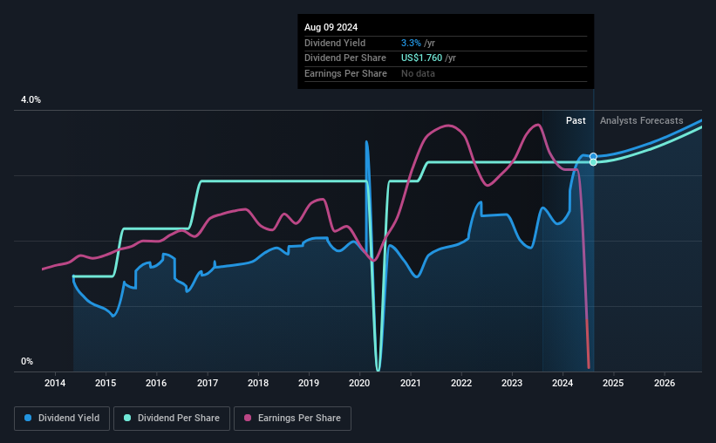The width and height of the screenshot is (716, 443).
Task: Select the teal Dividend Per Share data point marker
Action: 593,162
